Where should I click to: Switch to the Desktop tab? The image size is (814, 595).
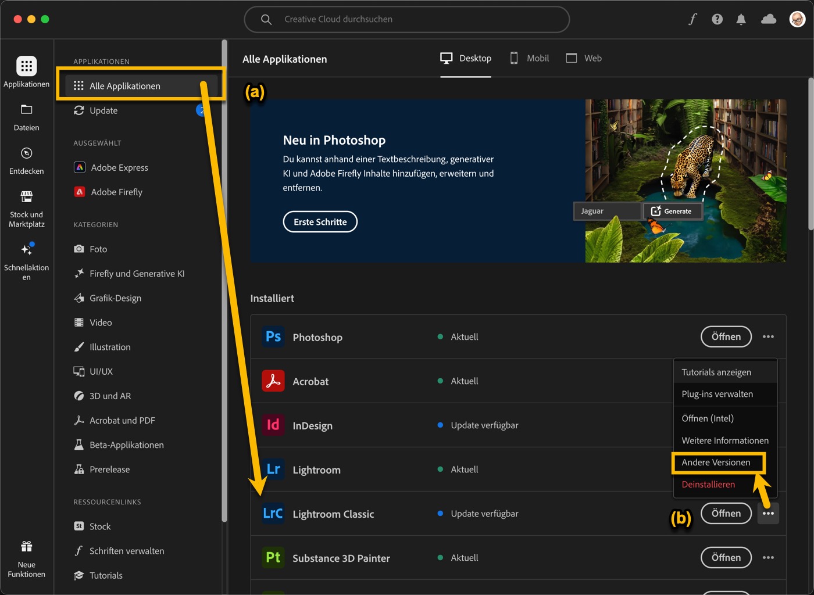pyautogui.click(x=466, y=58)
